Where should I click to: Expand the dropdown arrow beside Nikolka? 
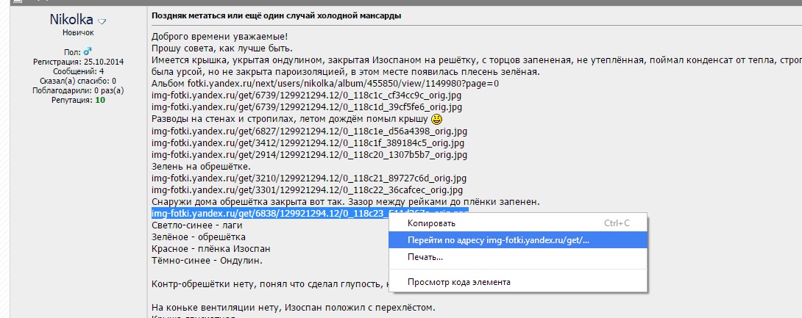[x=102, y=21]
